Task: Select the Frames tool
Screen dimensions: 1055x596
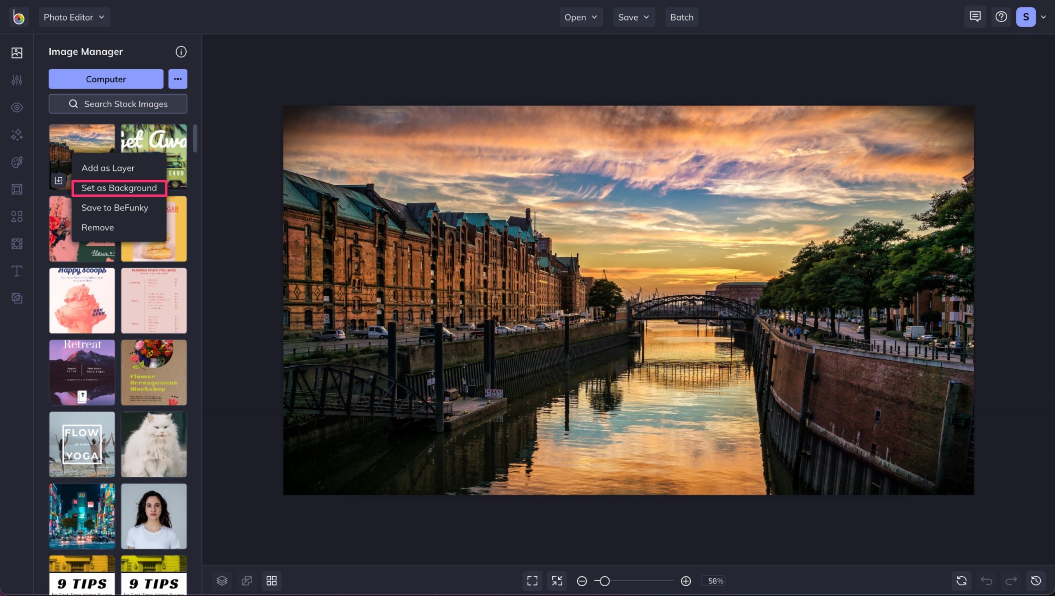Action: (x=17, y=189)
